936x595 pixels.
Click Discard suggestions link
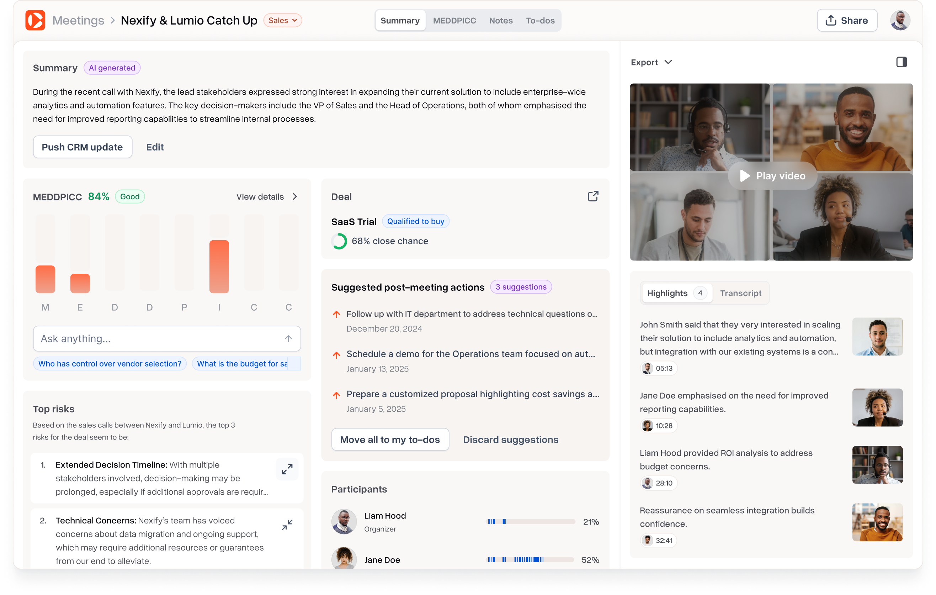click(510, 439)
